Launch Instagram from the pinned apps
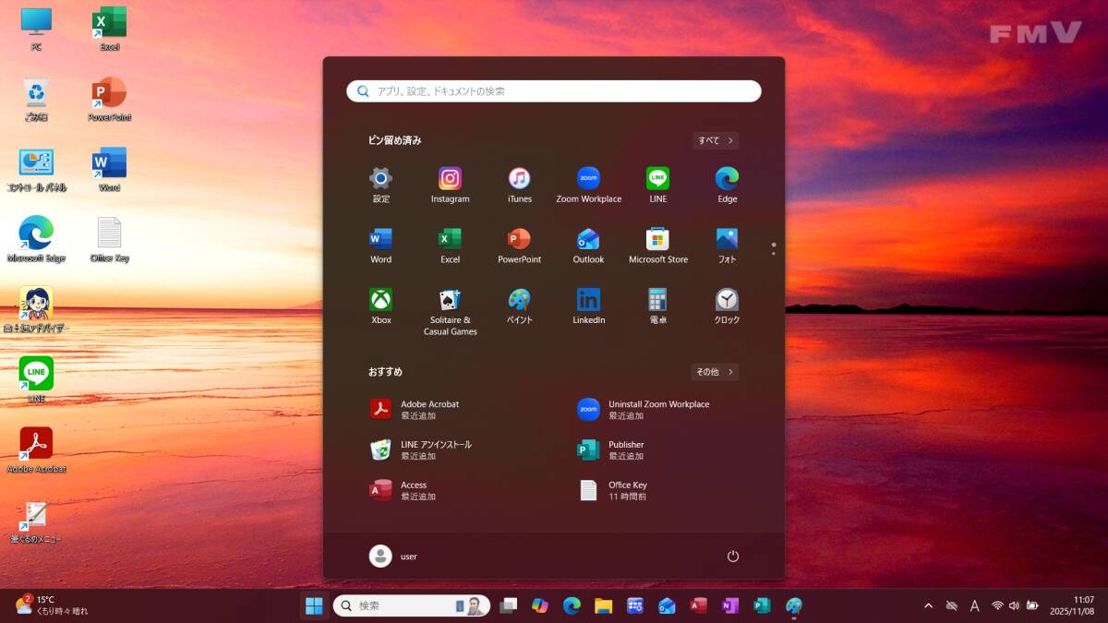This screenshot has height=623, width=1108. [x=450, y=185]
